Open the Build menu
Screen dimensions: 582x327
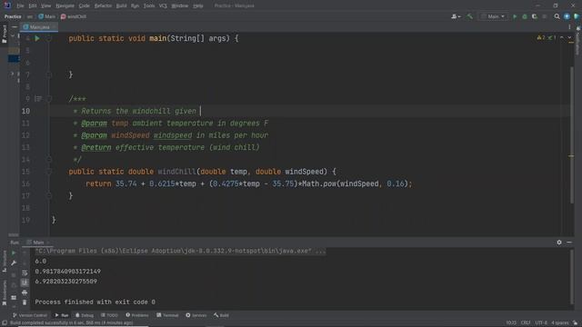tap(121, 6)
